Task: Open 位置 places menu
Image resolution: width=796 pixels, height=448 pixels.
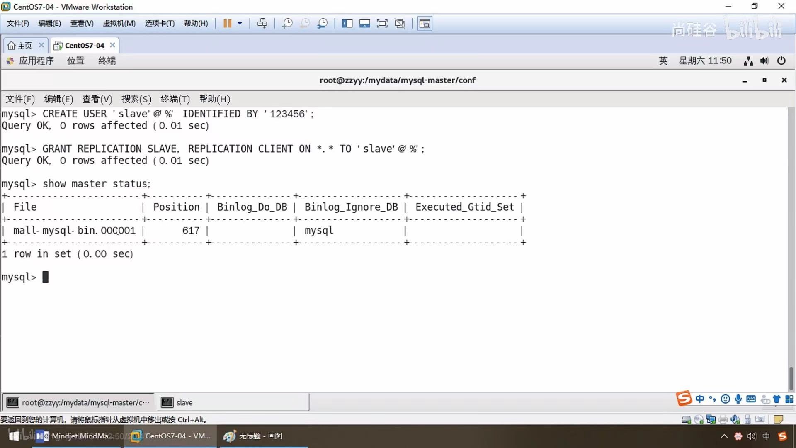Action: [75, 61]
